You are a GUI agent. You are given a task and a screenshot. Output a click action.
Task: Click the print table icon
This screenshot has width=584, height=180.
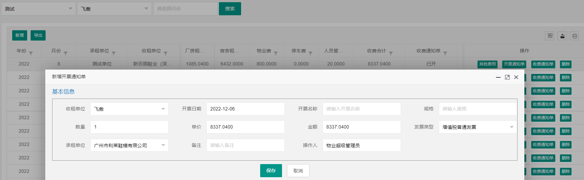pos(574,36)
